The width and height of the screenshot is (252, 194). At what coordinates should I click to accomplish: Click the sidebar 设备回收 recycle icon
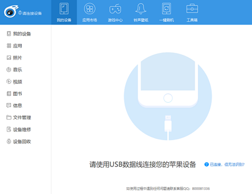coord(9,142)
